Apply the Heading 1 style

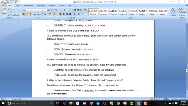(x=113, y=12)
